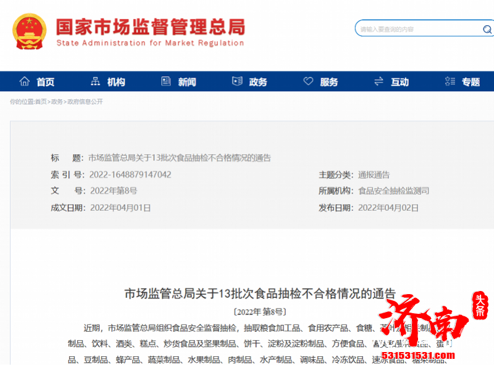Select the home icon beside 首页

(25, 81)
